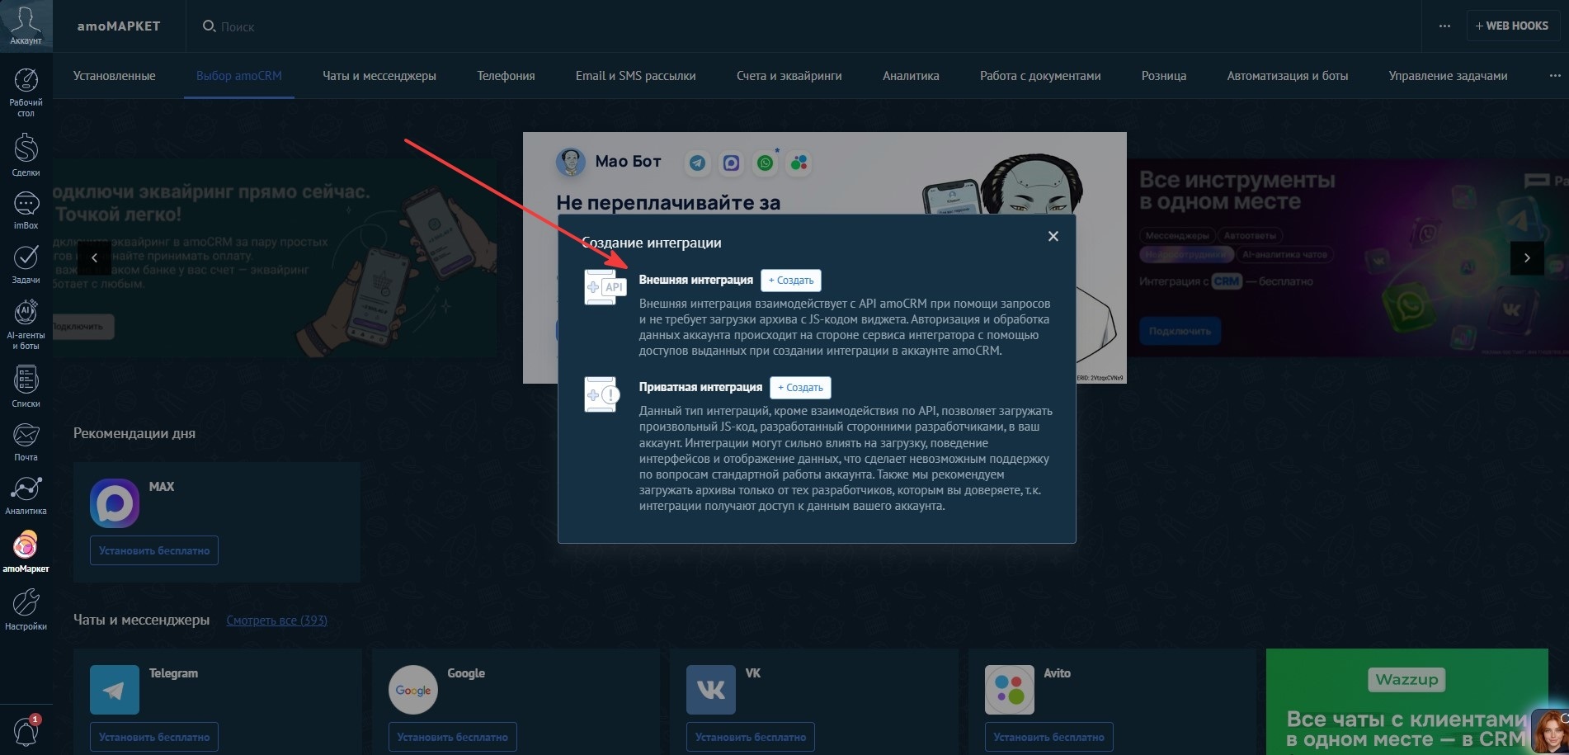Open Аналитика in the sidebar
The width and height of the screenshot is (1569, 755).
pos(26,495)
